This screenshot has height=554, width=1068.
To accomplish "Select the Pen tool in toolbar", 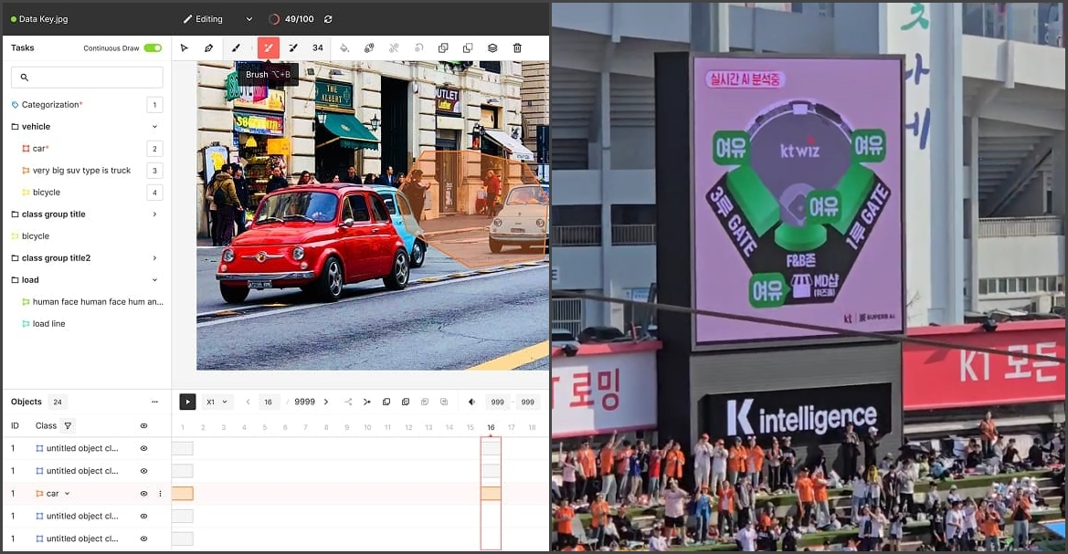I will point(209,48).
